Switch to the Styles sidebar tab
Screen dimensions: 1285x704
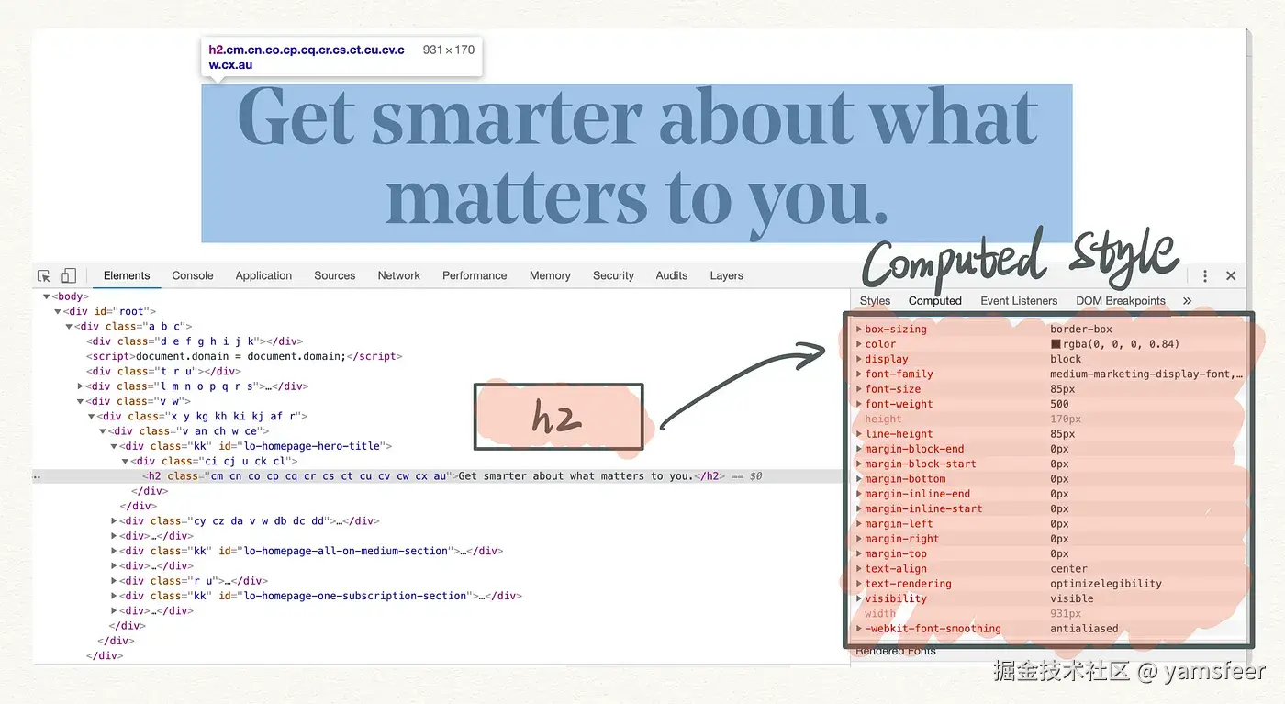coord(875,300)
